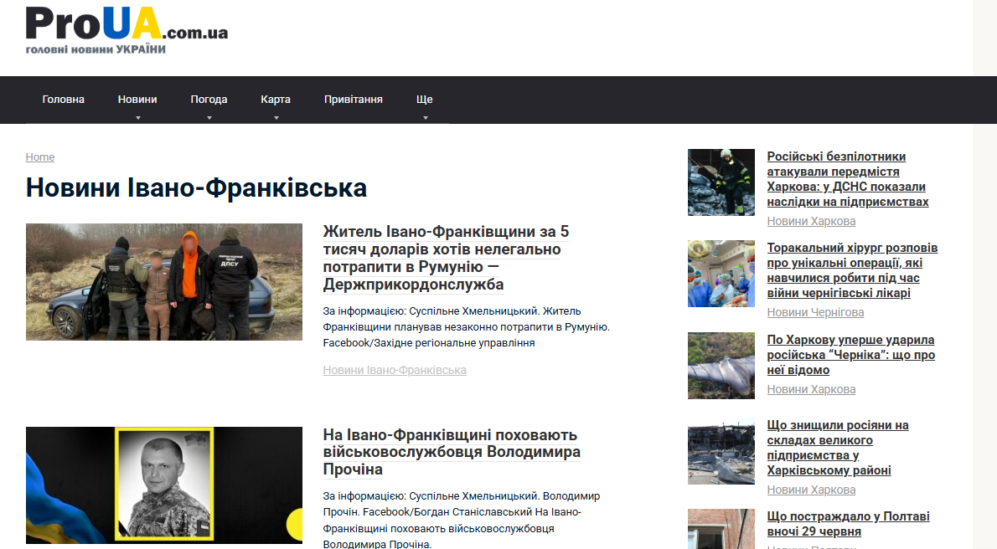Read story about damage in Poltava on 29 June
The height and width of the screenshot is (549, 997).
point(848,524)
